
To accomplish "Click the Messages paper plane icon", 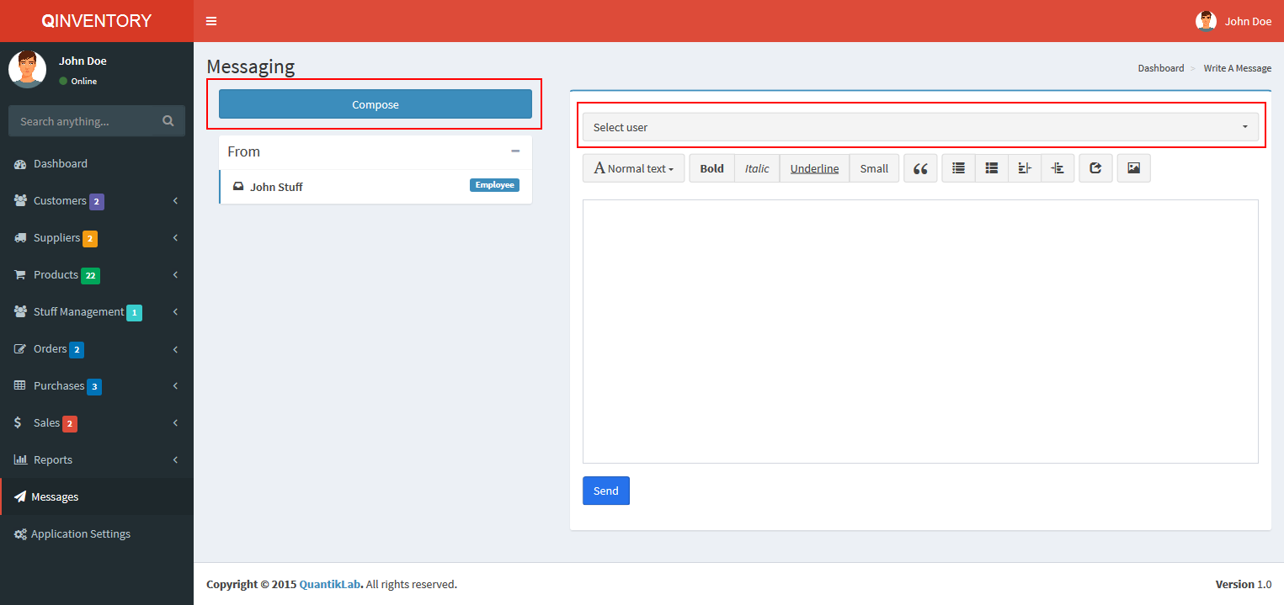I will pyautogui.click(x=20, y=497).
